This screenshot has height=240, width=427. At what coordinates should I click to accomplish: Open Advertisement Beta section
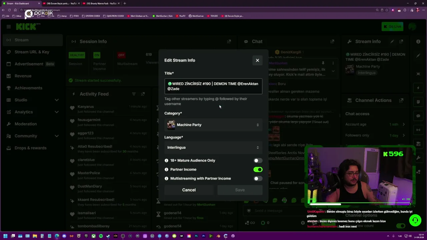[32, 64]
